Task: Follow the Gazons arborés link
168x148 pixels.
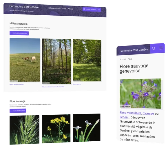Action: (x=77, y=84)
